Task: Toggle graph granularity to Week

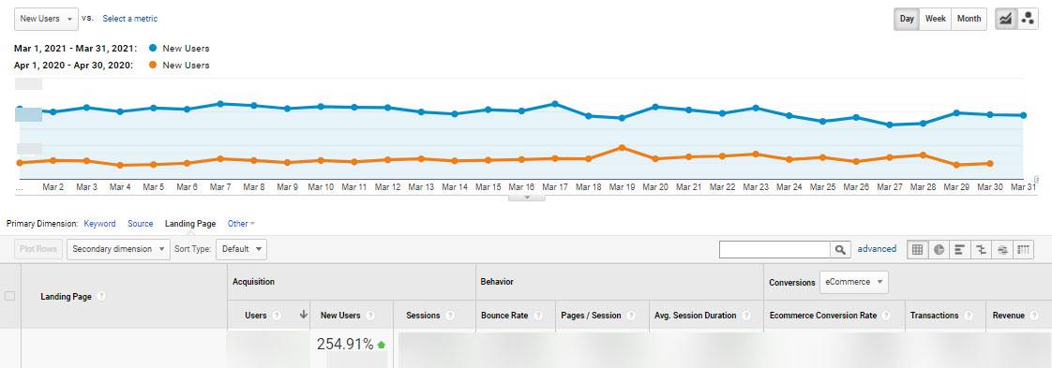Action: pyautogui.click(x=935, y=19)
